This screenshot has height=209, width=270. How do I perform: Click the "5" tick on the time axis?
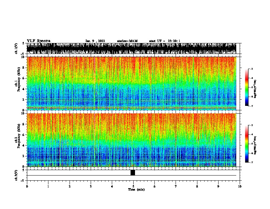tap(133, 186)
